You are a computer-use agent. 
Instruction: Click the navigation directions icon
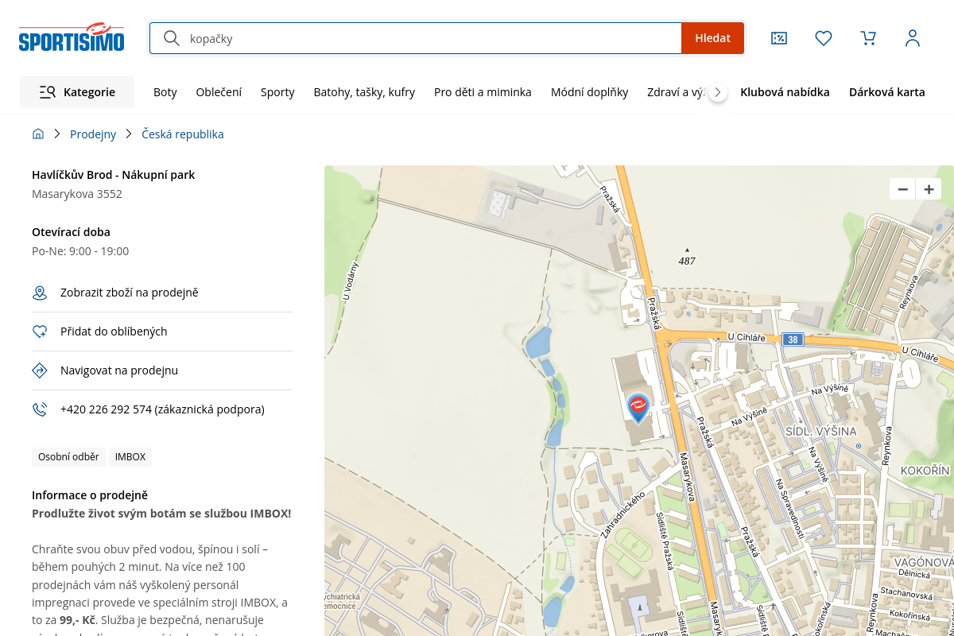pyautogui.click(x=40, y=370)
